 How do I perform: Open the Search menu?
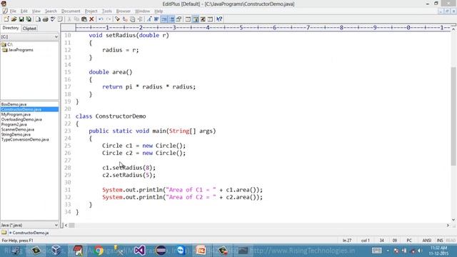[51, 11]
